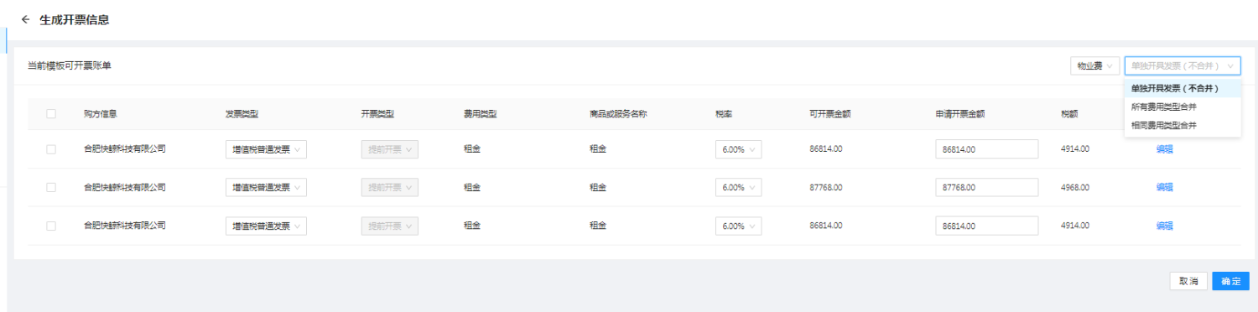The width and height of the screenshot is (1258, 312).
Task: Click the 当前模板可开票账单 section label
Action: [x=70, y=65]
